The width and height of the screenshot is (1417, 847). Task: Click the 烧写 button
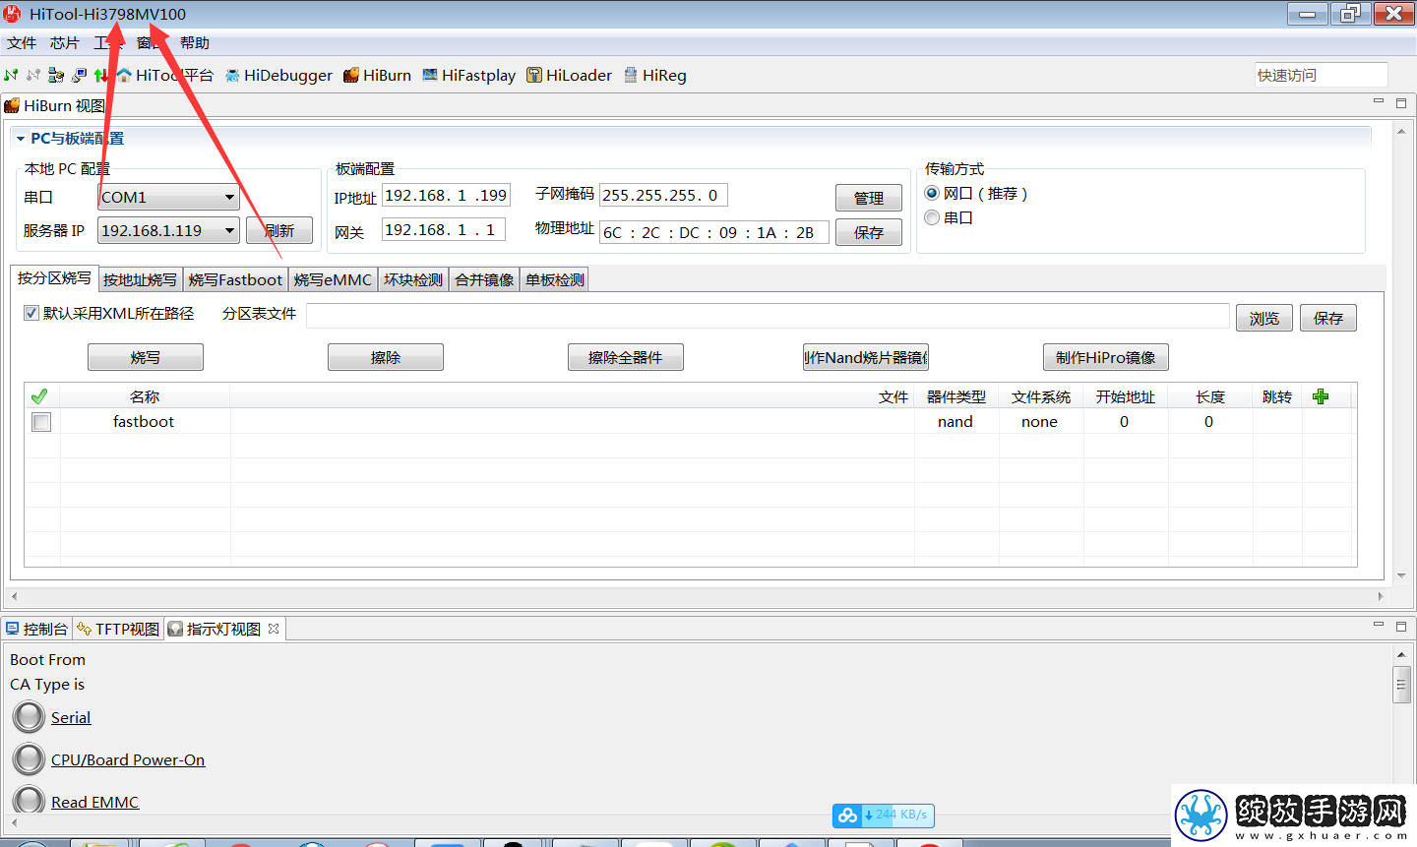pyautogui.click(x=146, y=357)
